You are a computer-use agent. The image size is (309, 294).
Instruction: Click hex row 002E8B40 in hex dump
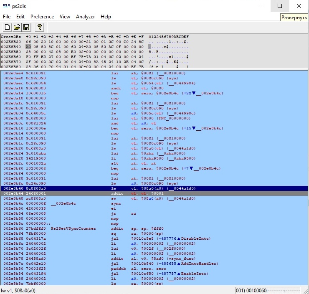(x=95, y=47)
